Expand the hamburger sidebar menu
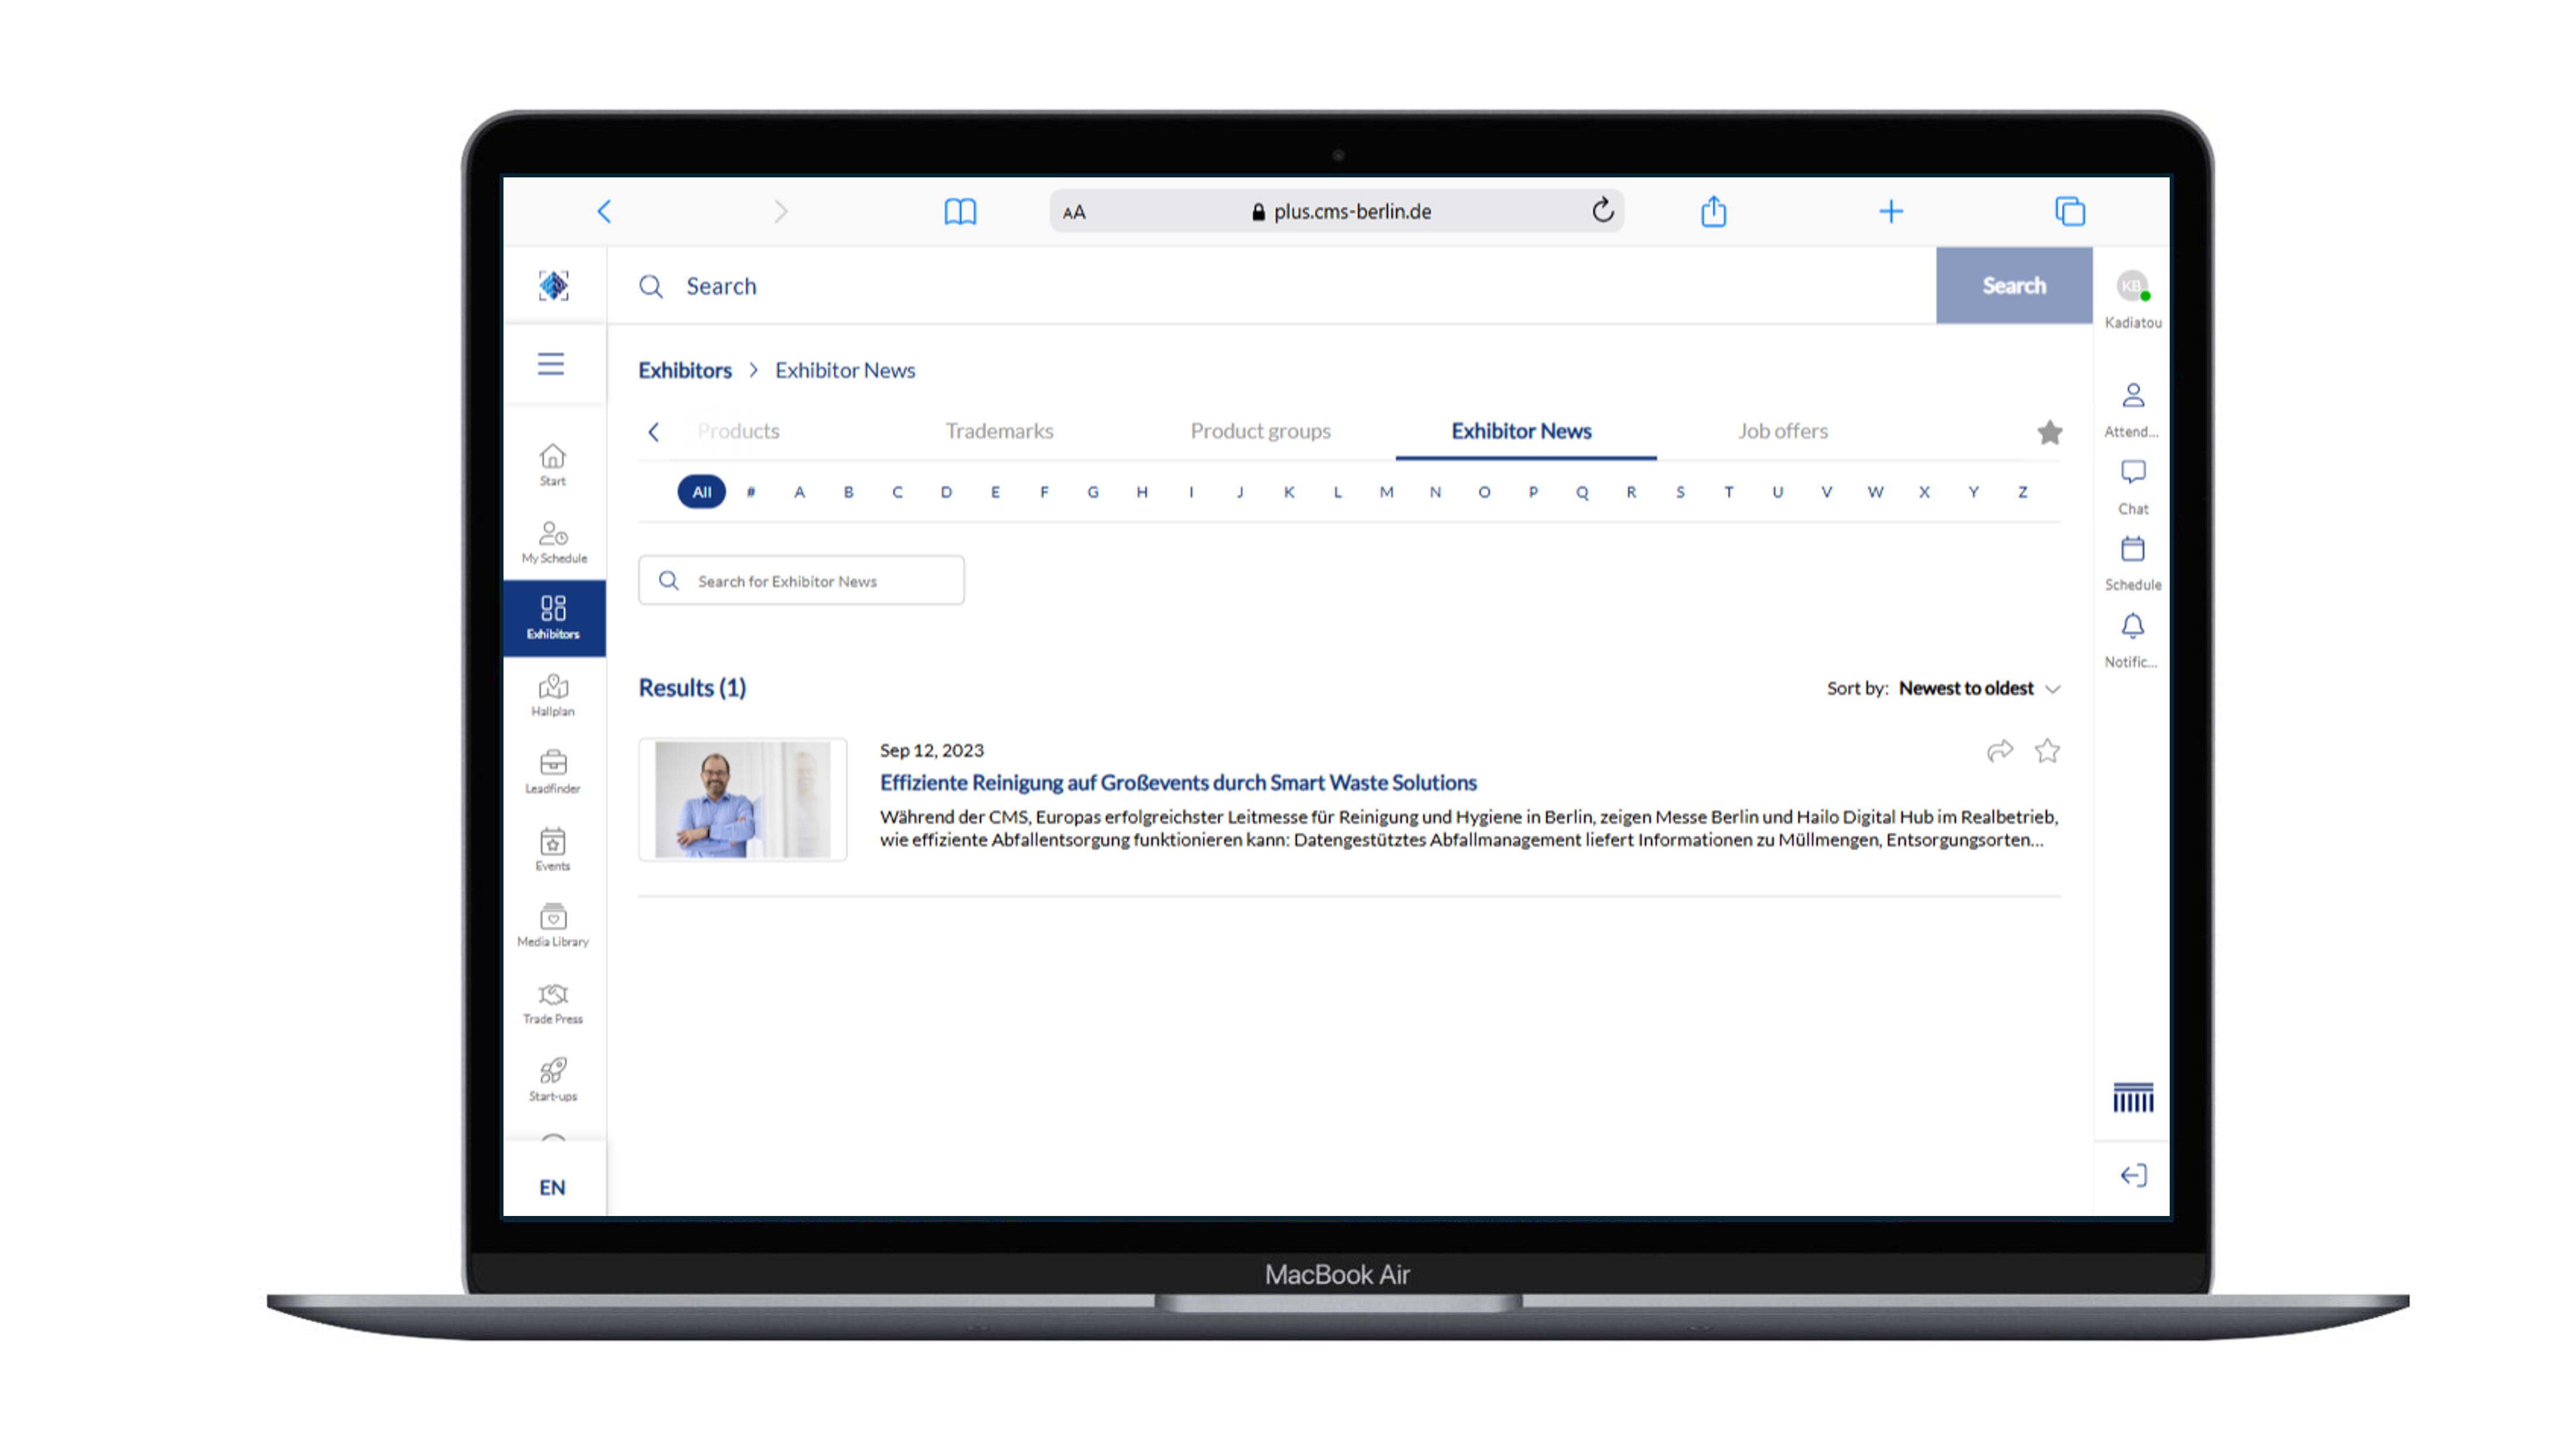Viewport: 2576px width, 1449px height. tap(551, 364)
